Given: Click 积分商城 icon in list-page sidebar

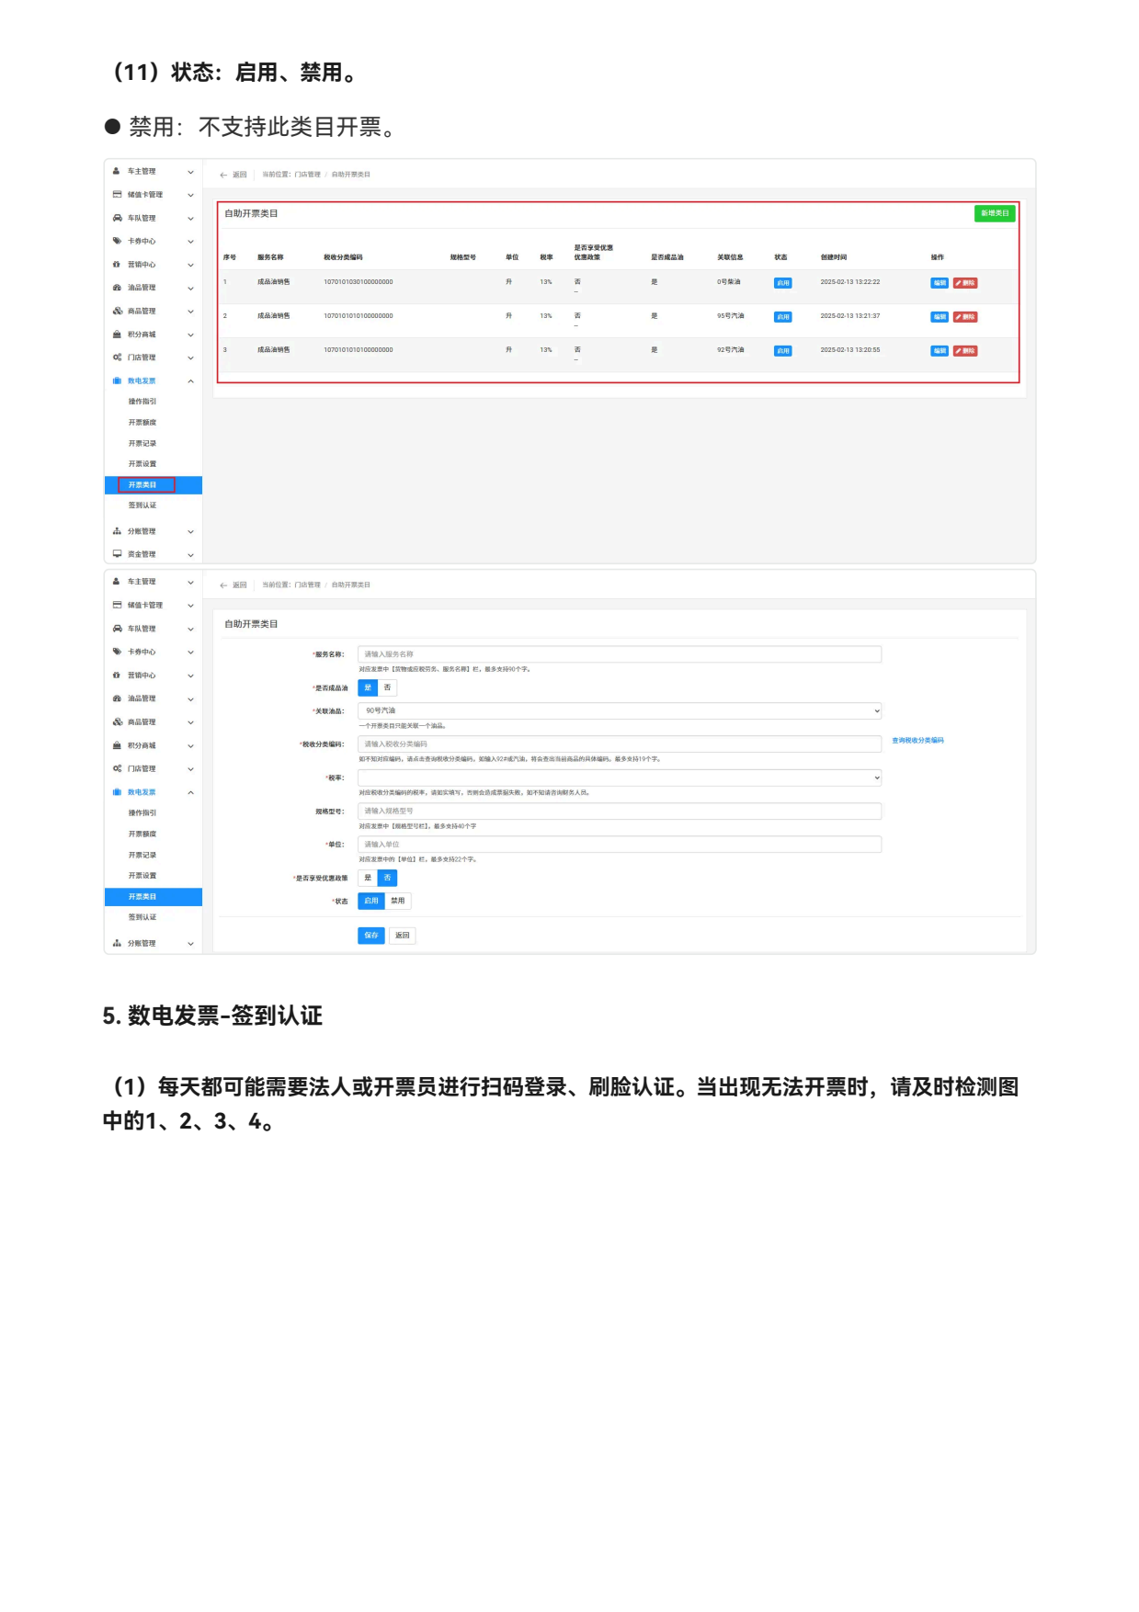Looking at the screenshot, I should (117, 335).
